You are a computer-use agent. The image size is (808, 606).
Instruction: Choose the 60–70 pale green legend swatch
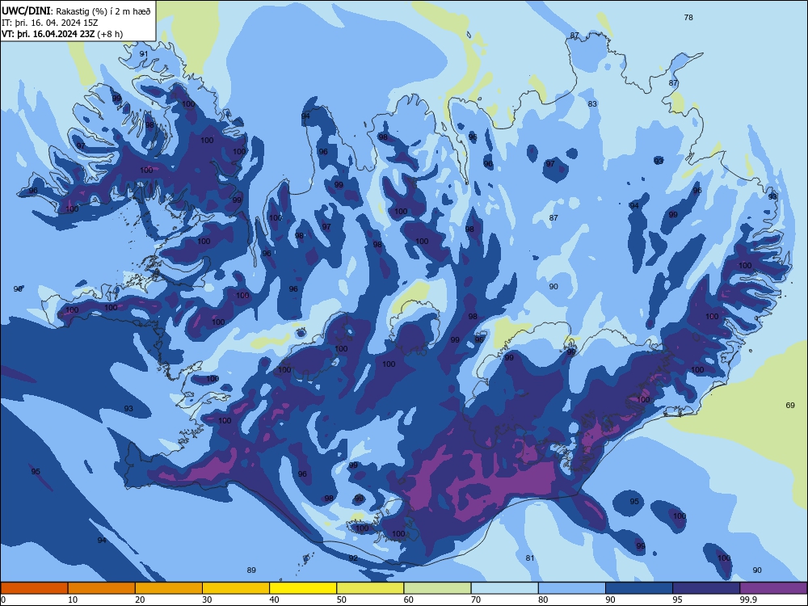(437, 588)
